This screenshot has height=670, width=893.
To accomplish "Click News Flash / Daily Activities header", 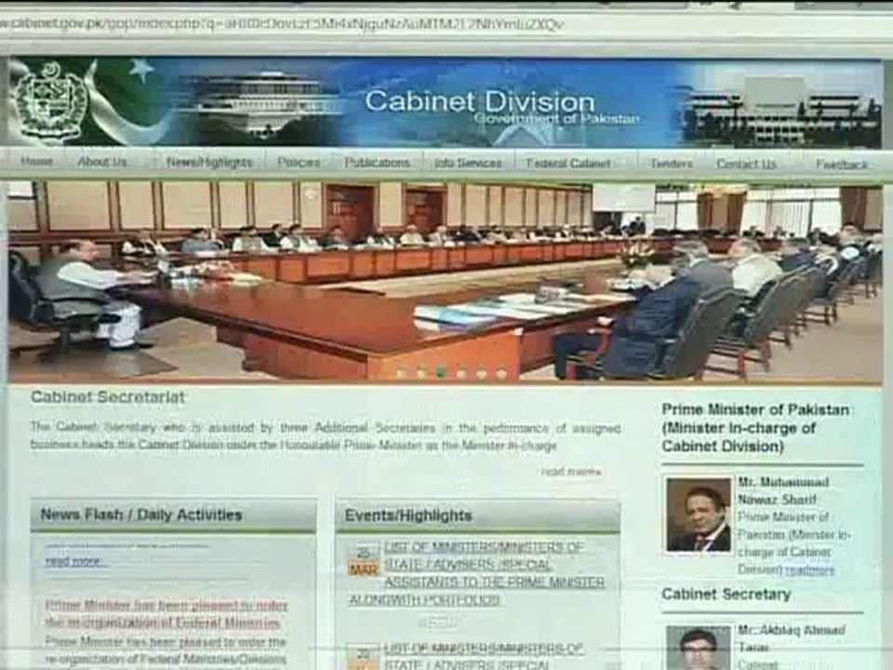I will pos(173,515).
